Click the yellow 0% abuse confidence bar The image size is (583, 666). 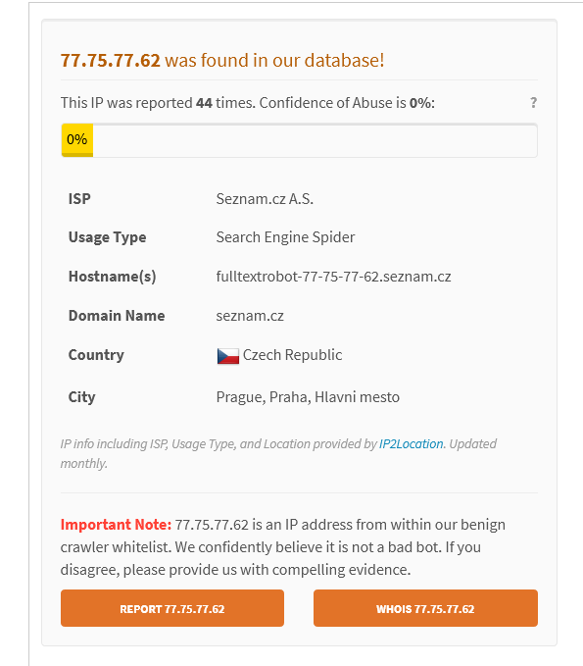76,140
